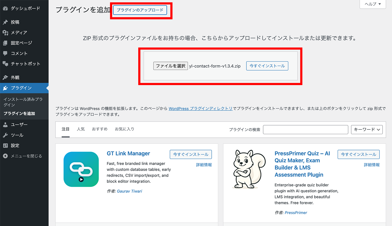
Task: Open the WordPress プラグインディレクトリ link
Action: point(200,109)
